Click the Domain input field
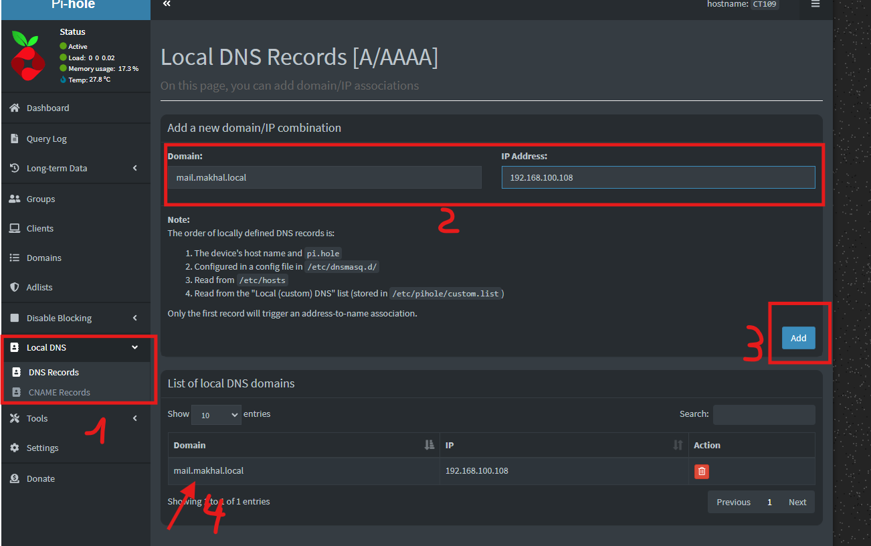Viewport: 871px width, 546px height. [324, 177]
